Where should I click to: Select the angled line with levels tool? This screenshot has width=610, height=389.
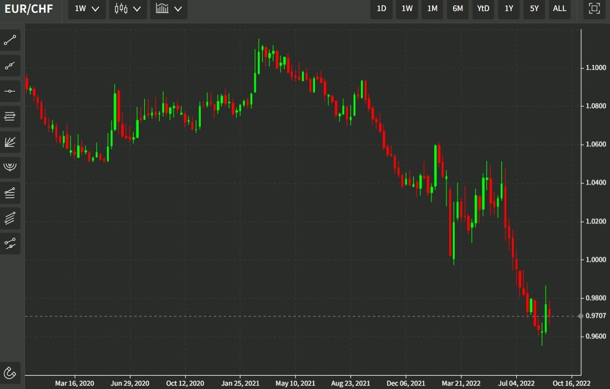point(10,193)
